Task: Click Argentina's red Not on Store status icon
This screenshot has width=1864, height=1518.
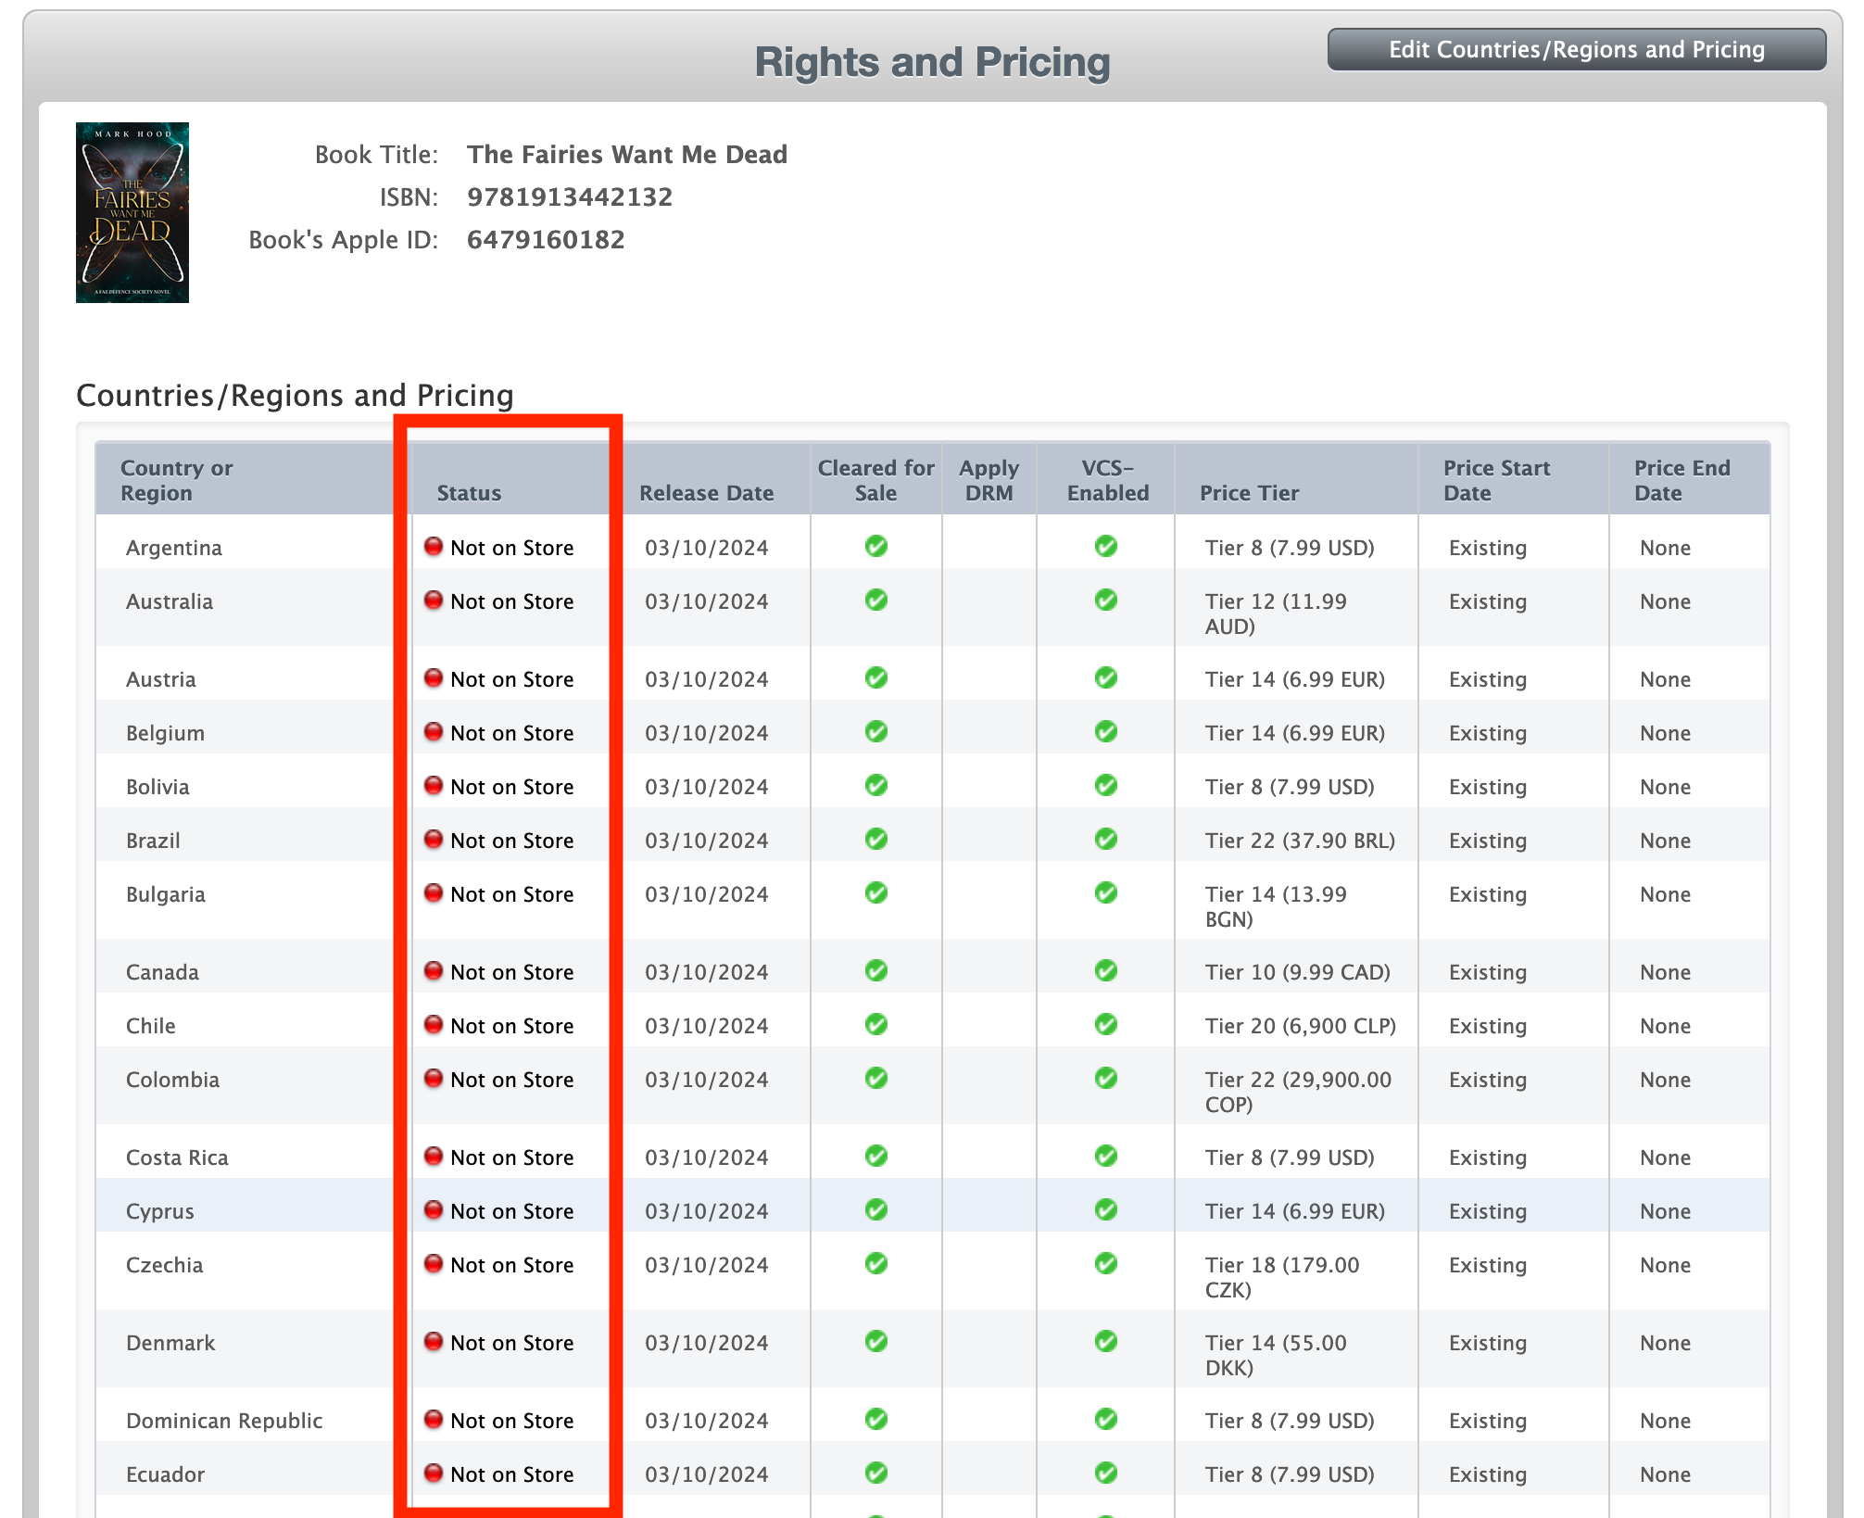Action: [x=433, y=547]
